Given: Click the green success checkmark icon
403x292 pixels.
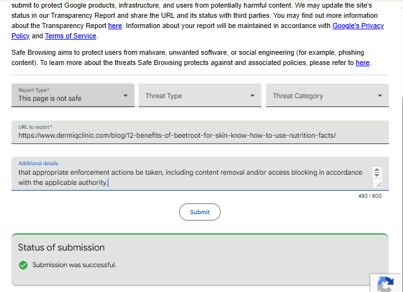Looking at the screenshot, I should coord(23,265).
